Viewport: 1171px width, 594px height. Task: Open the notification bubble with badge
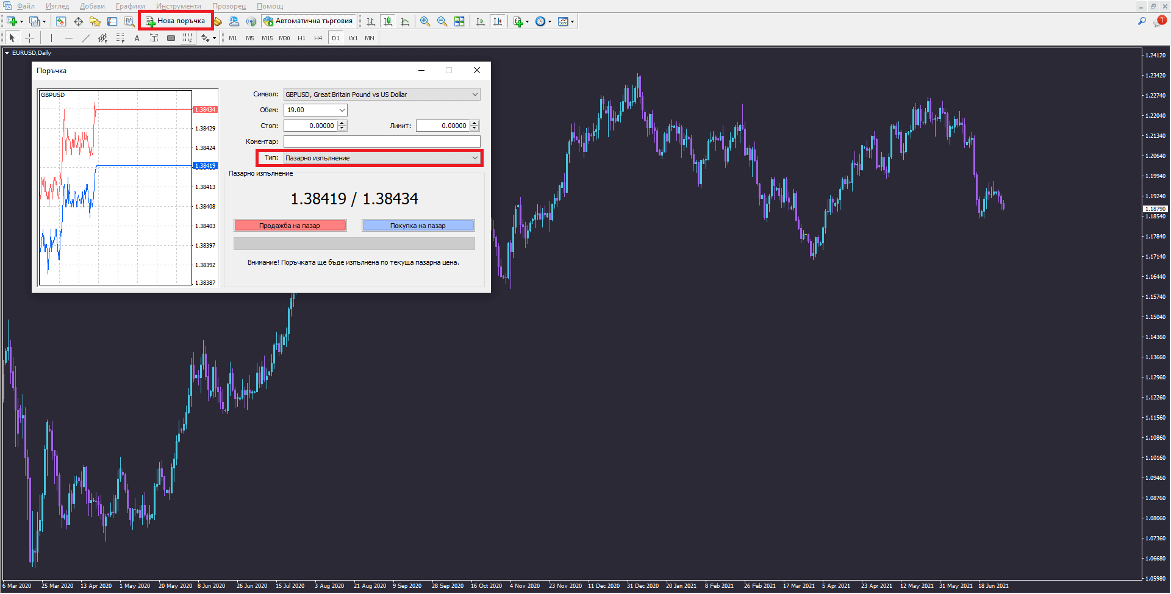1159,21
